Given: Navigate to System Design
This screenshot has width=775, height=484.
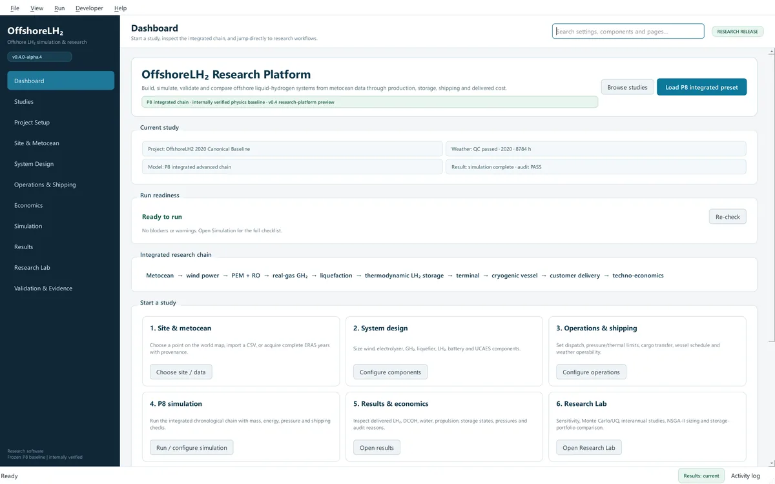Looking at the screenshot, I should click(x=61, y=164).
